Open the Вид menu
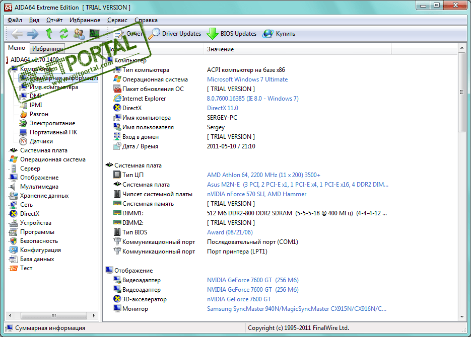The height and width of the screenshot is (337, 471). coord(34,20)
